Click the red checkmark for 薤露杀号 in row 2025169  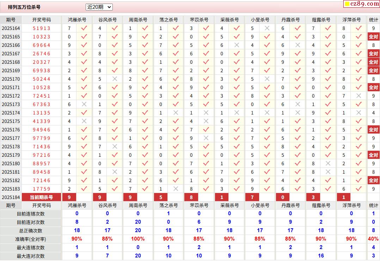(x=328, y=70)
